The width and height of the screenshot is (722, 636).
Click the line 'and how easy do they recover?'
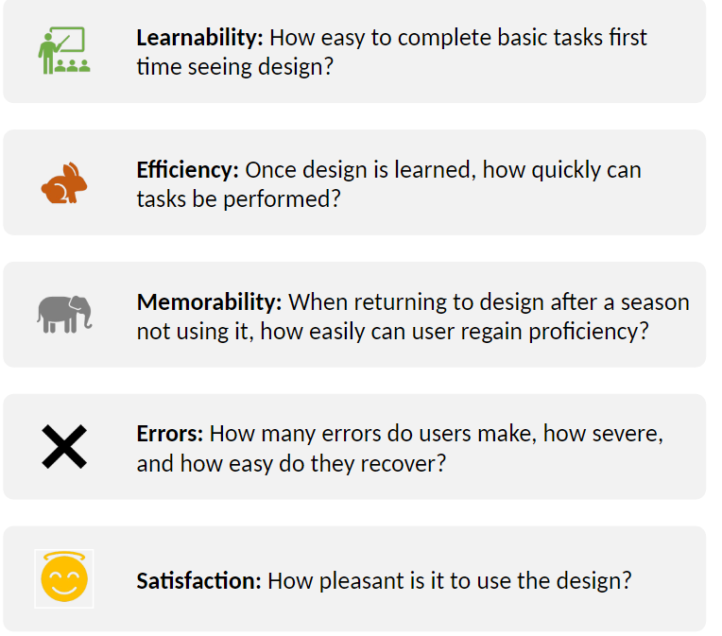point(290,464)
